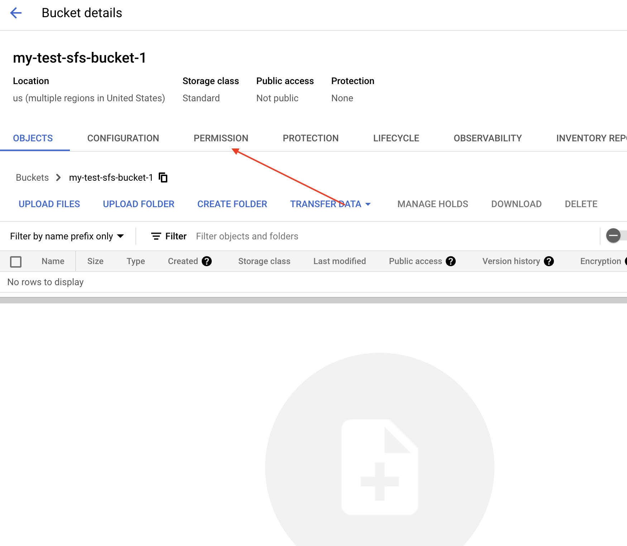Click the filter lines icon
627x546 pixels.
pyautogui.click(x=156, y=236)
